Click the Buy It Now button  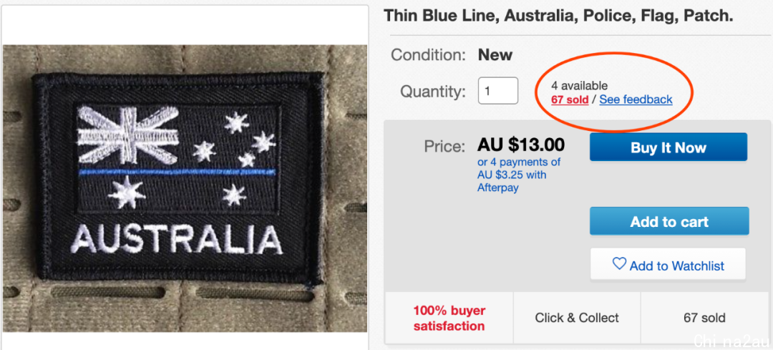click(x=669, y=147)
